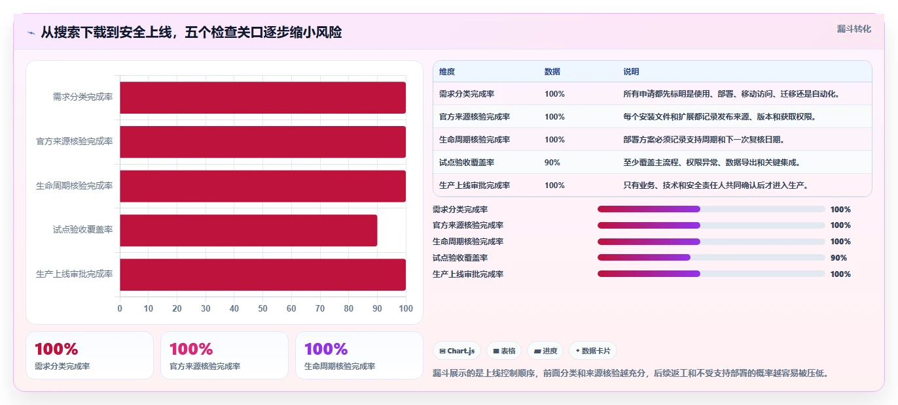Click the 试点验收覆盖率 bar in the chart

(248, 230)
